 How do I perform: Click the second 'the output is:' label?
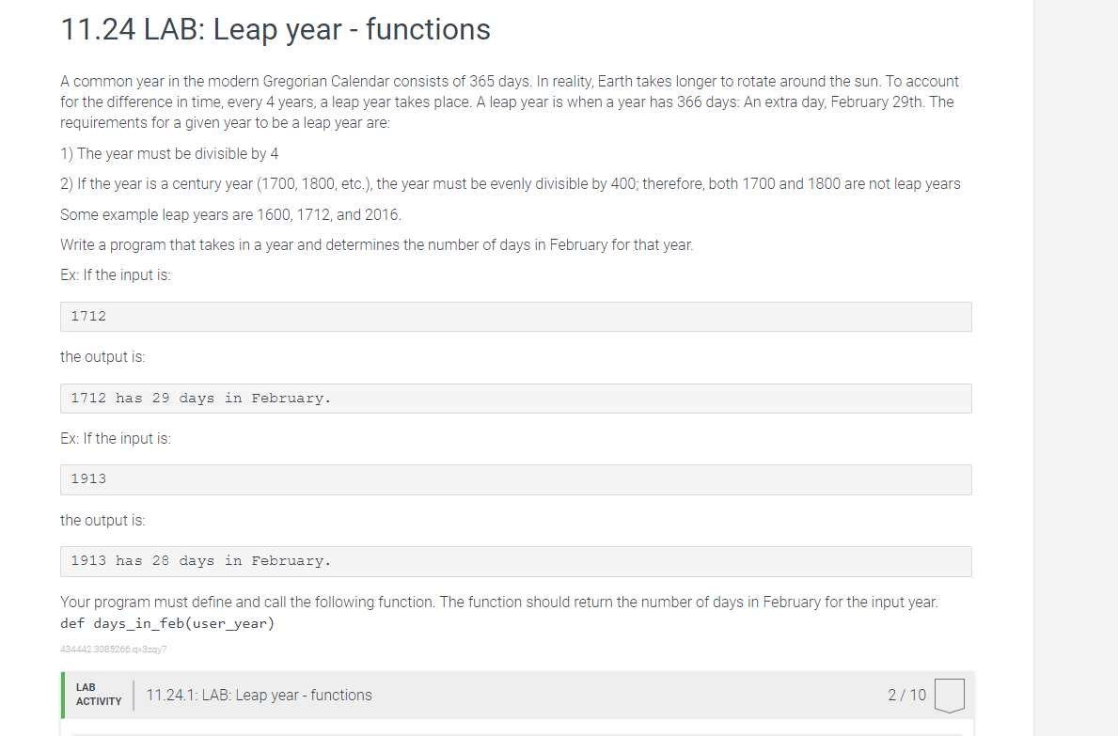(x=102, y=521)
